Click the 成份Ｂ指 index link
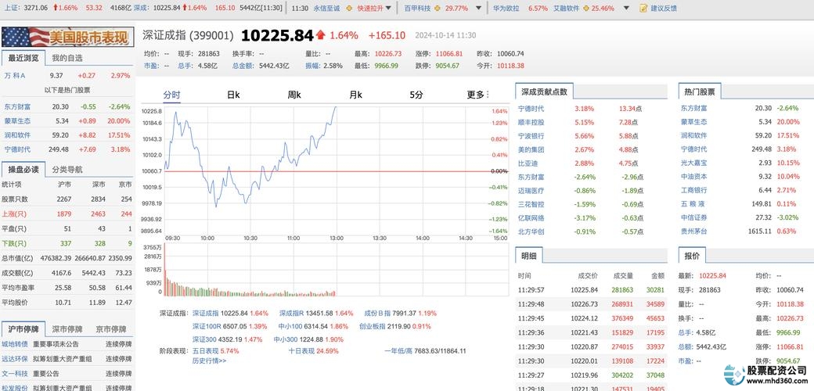The image size is (814, 391). click(x=377, y=314)
